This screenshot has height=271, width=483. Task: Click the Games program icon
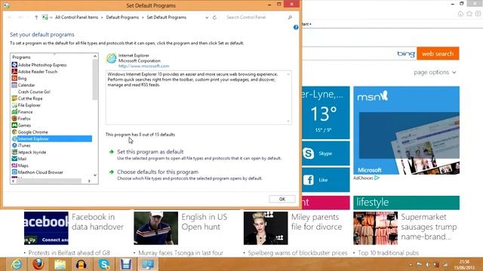(x=14, y=126)
